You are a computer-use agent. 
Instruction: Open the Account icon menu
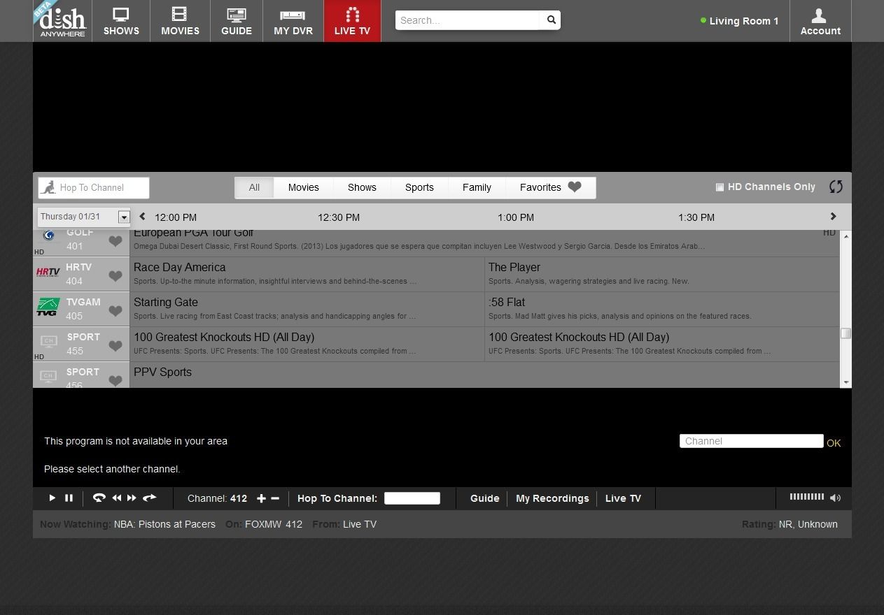[820, 21]
